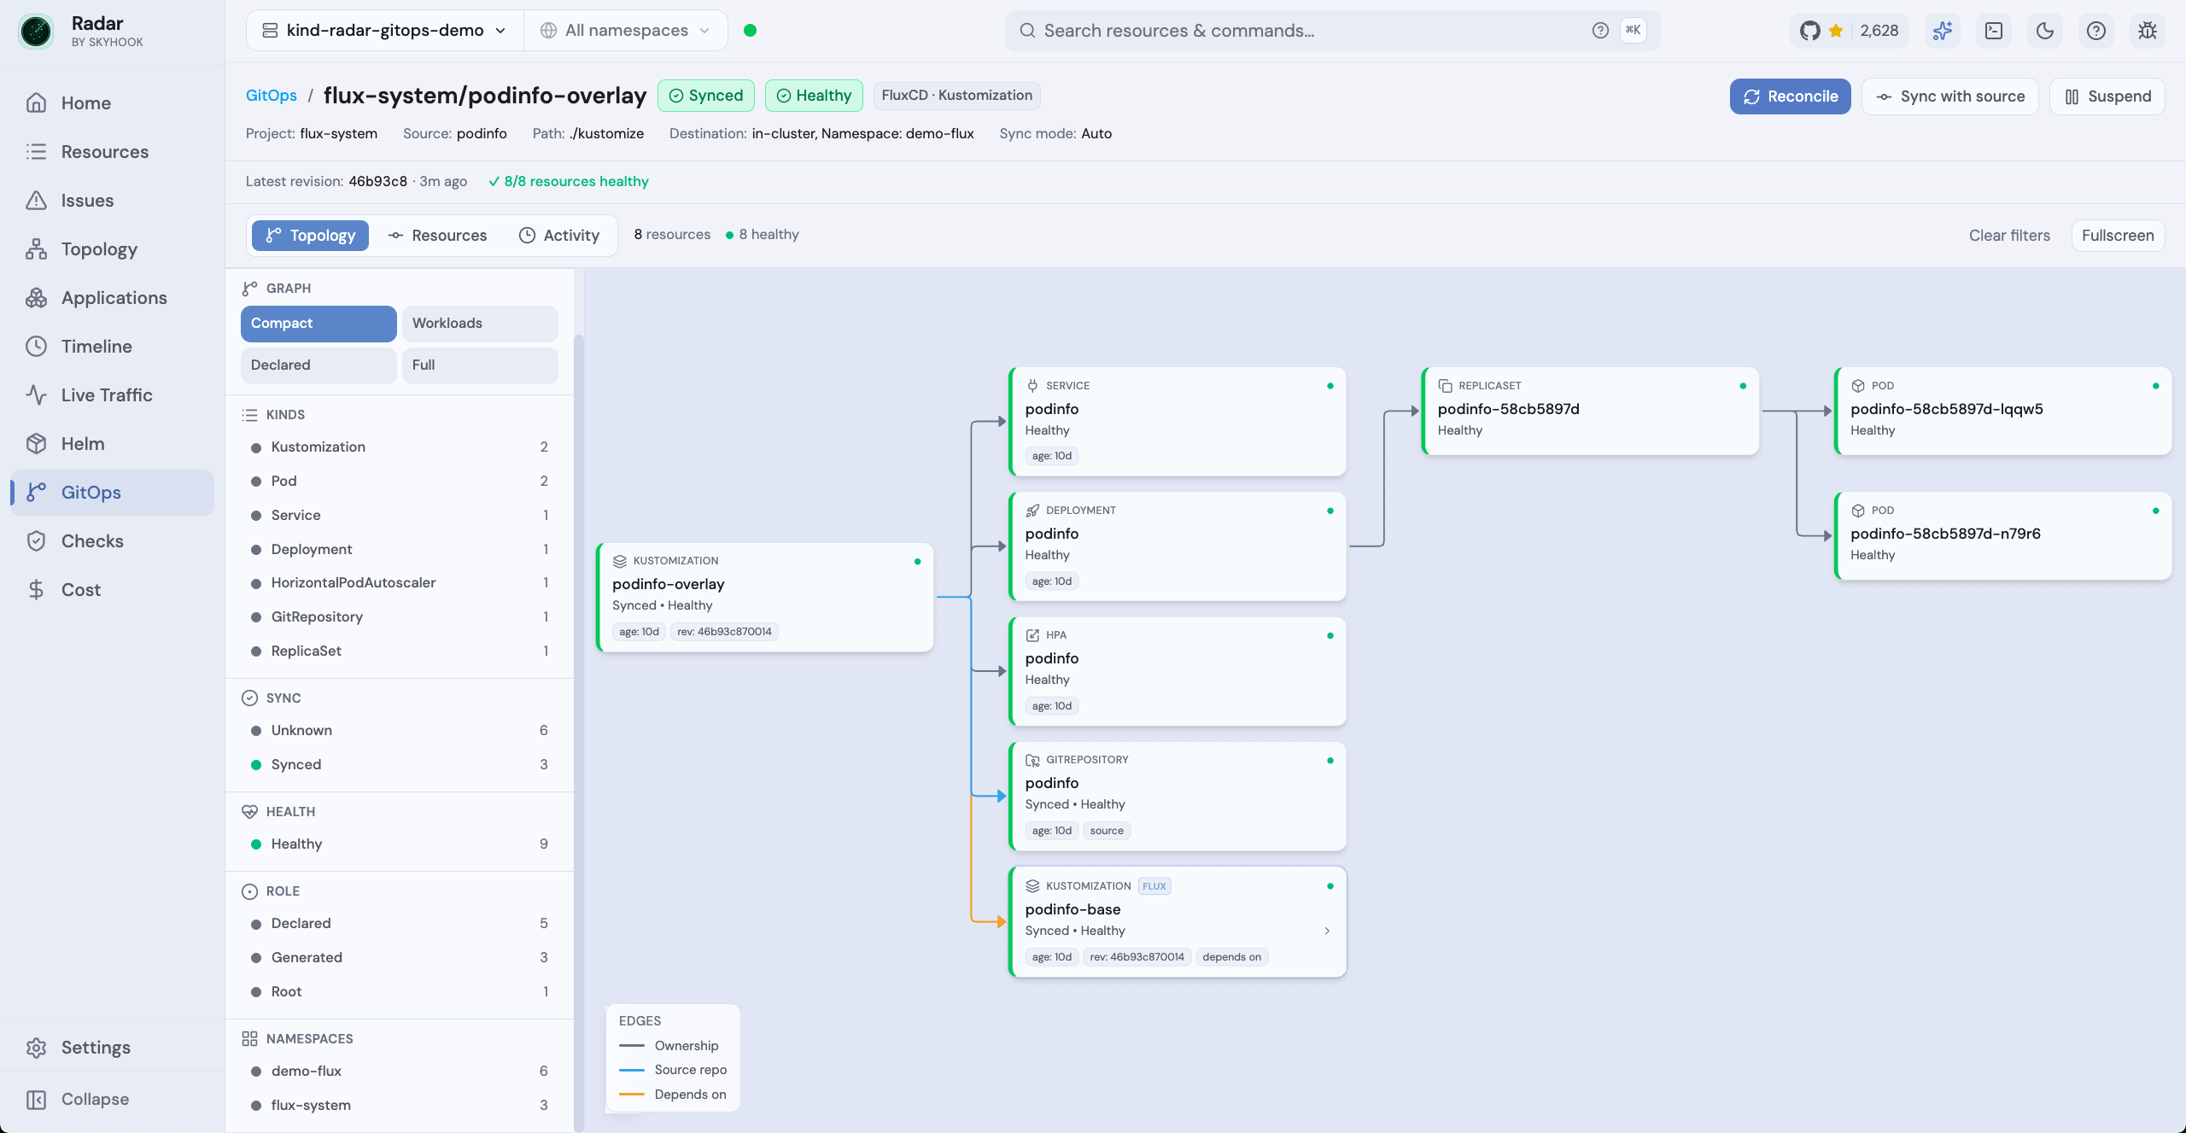The width and height of the screenshot is (2186, 1133).
Task: Focus the search resources & commands field
Action: (1332, 31)
